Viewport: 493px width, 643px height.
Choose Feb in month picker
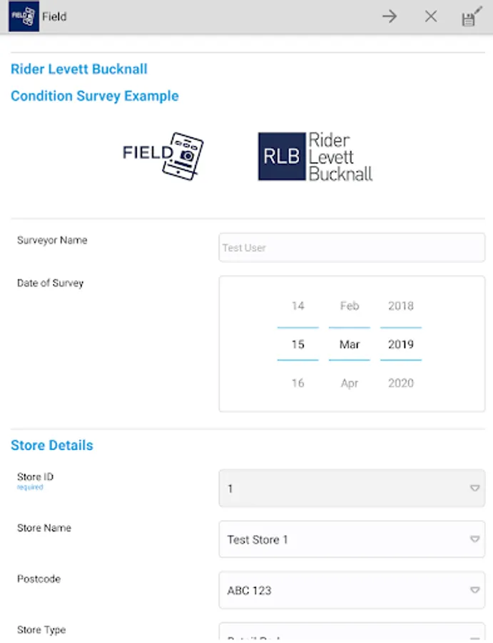349,306
